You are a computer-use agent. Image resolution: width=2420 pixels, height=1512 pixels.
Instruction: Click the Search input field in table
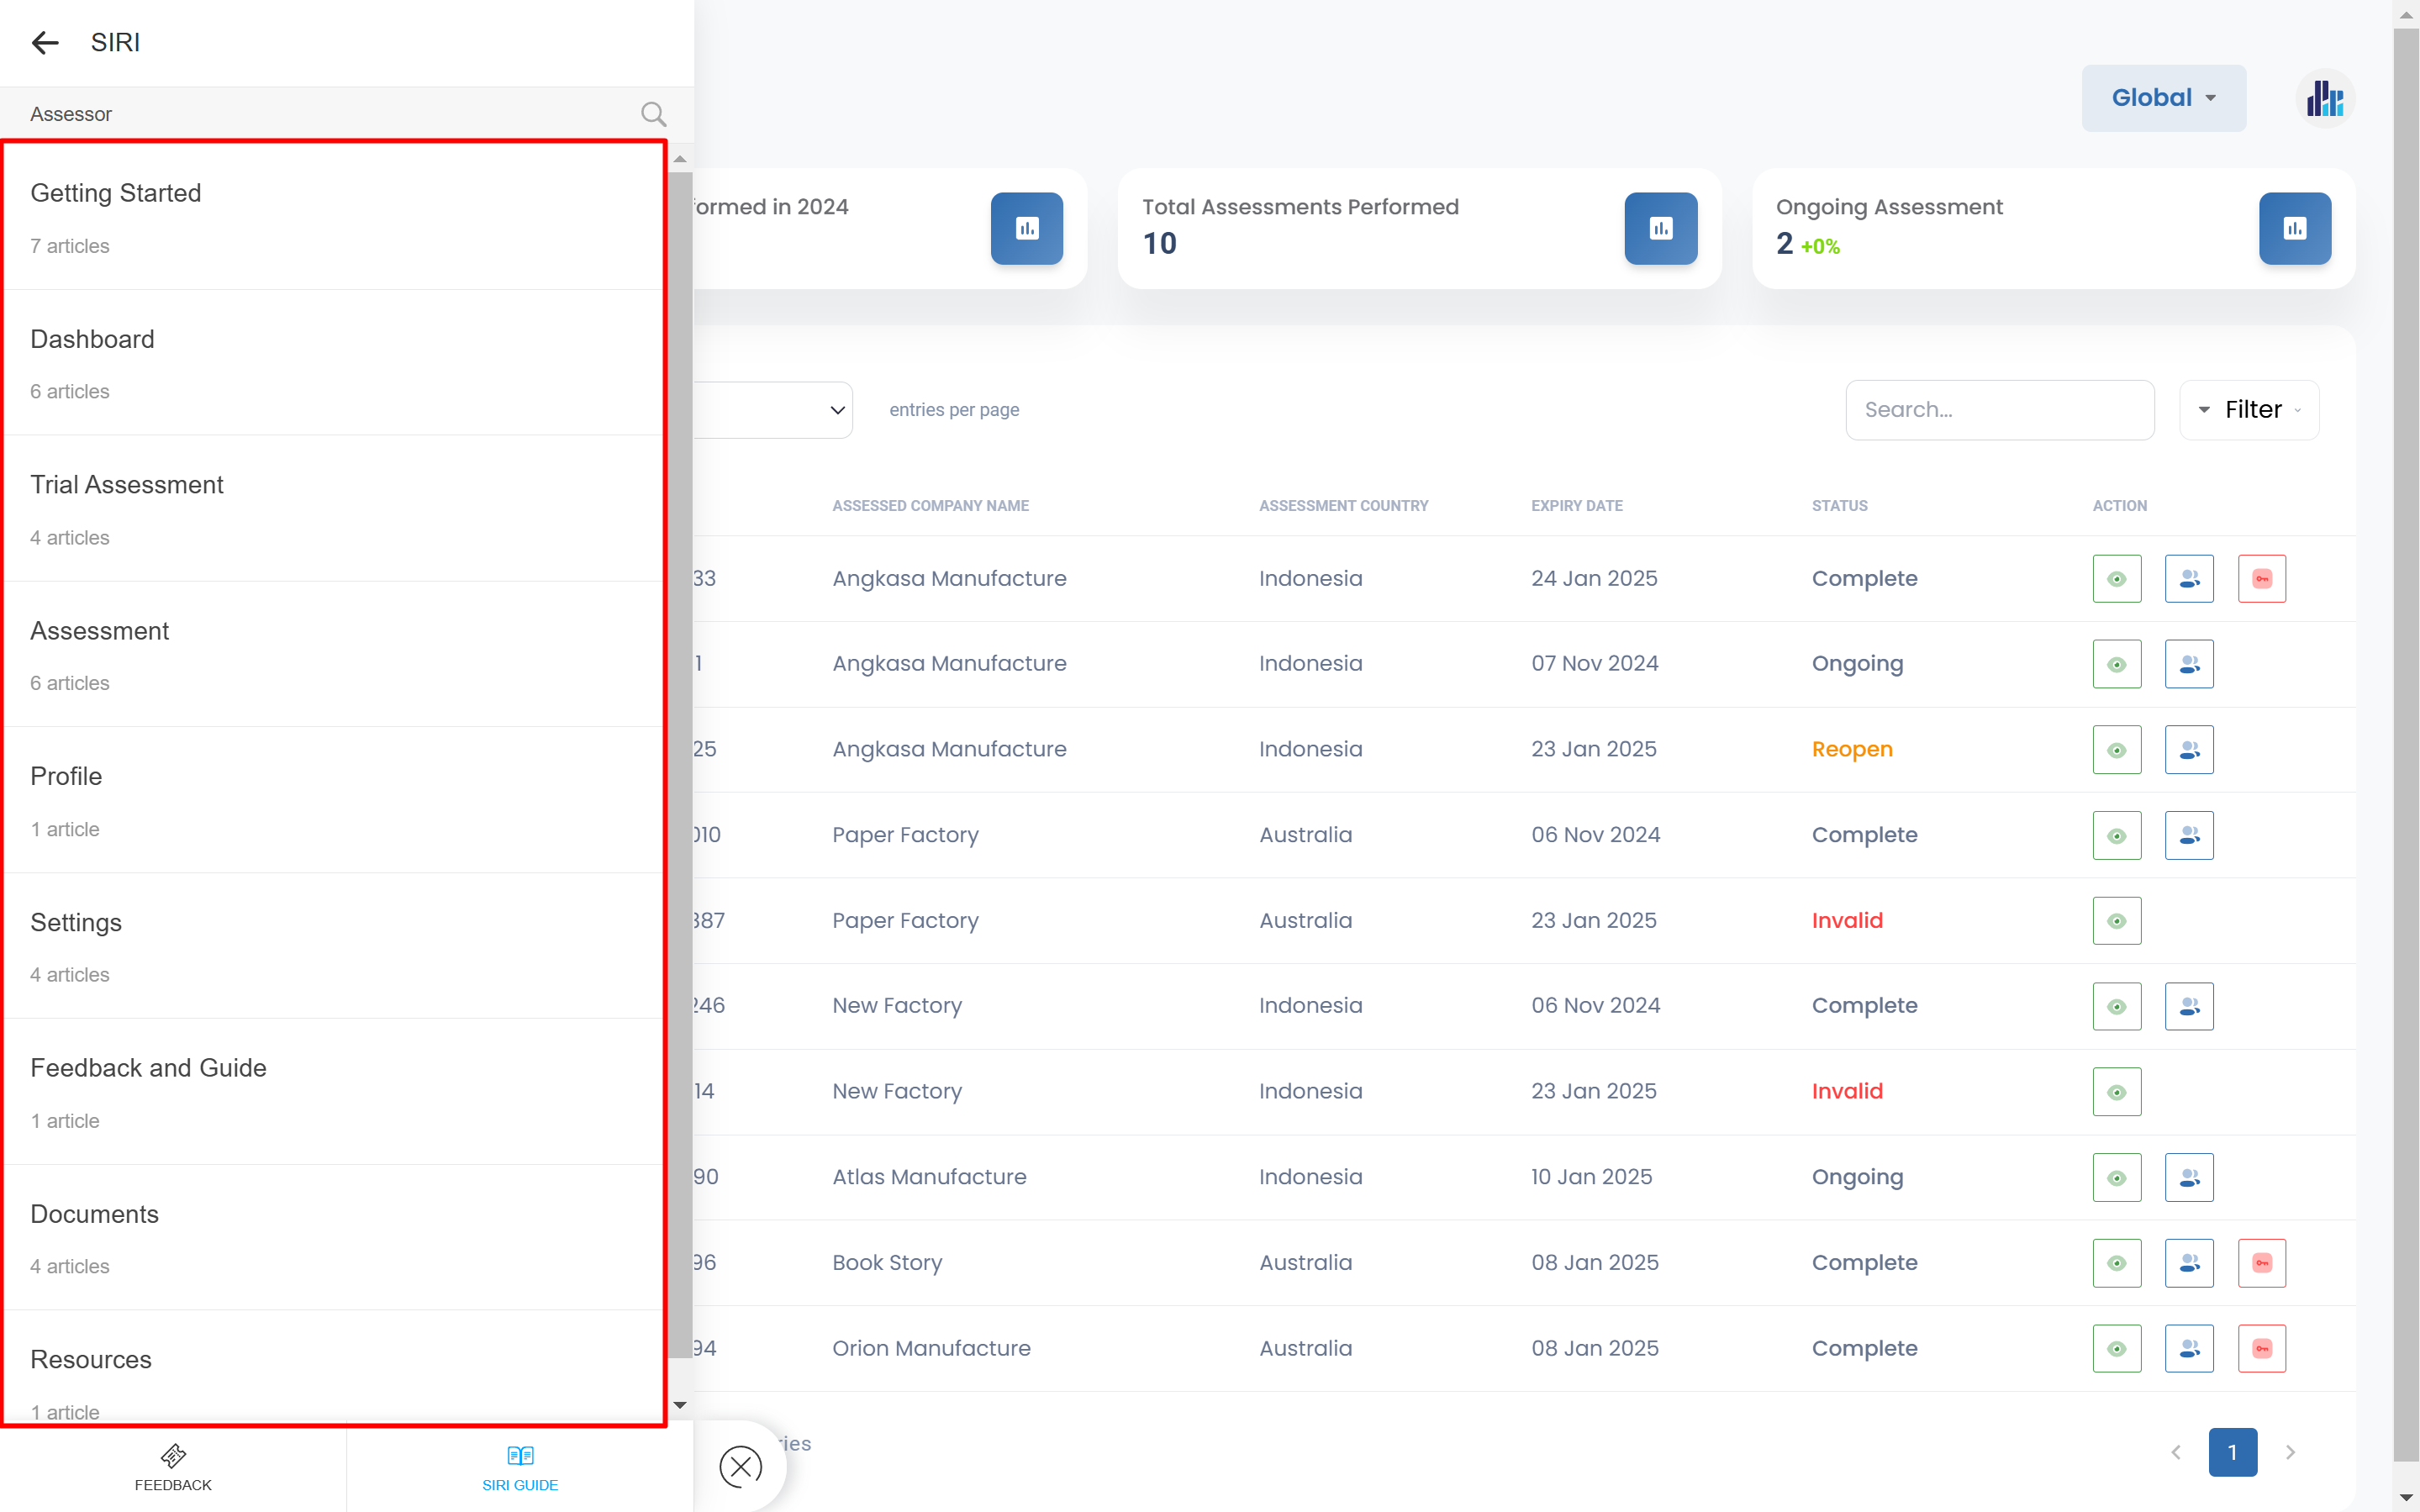click(1999, 409)
